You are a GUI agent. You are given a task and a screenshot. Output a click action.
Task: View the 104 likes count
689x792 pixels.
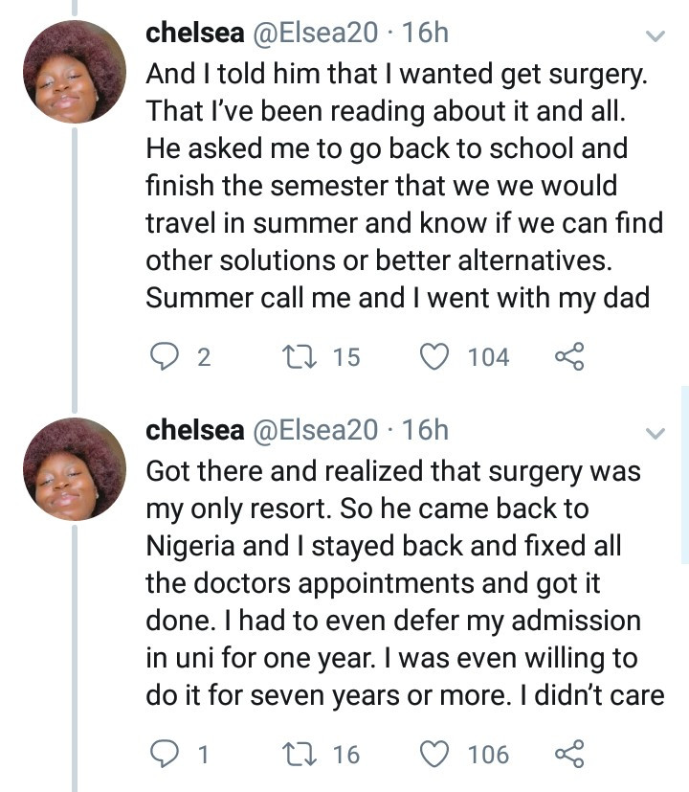(x=488, y=357)
